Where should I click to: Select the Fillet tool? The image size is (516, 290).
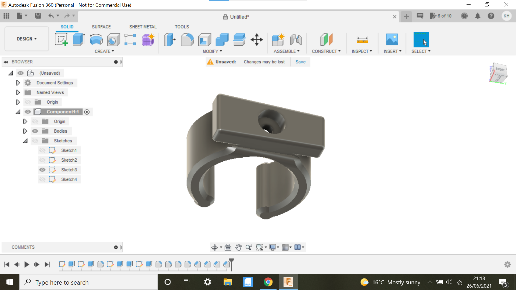187,39
